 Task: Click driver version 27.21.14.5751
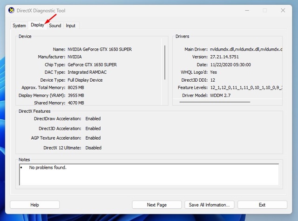point(224,57)
